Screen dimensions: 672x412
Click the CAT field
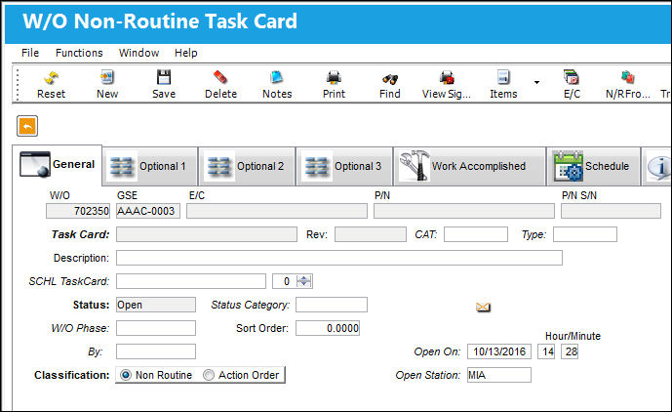[x=476, y=234]
